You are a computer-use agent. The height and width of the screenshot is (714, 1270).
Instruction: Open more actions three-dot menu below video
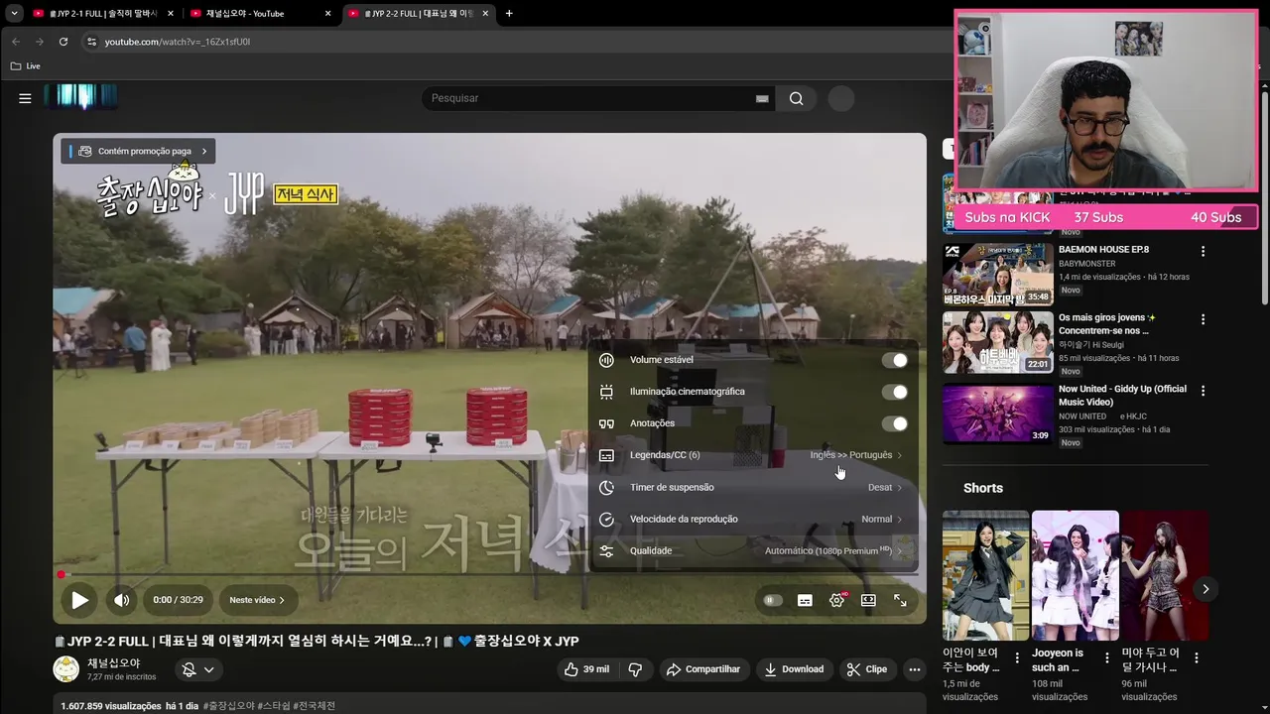[915, 669]
